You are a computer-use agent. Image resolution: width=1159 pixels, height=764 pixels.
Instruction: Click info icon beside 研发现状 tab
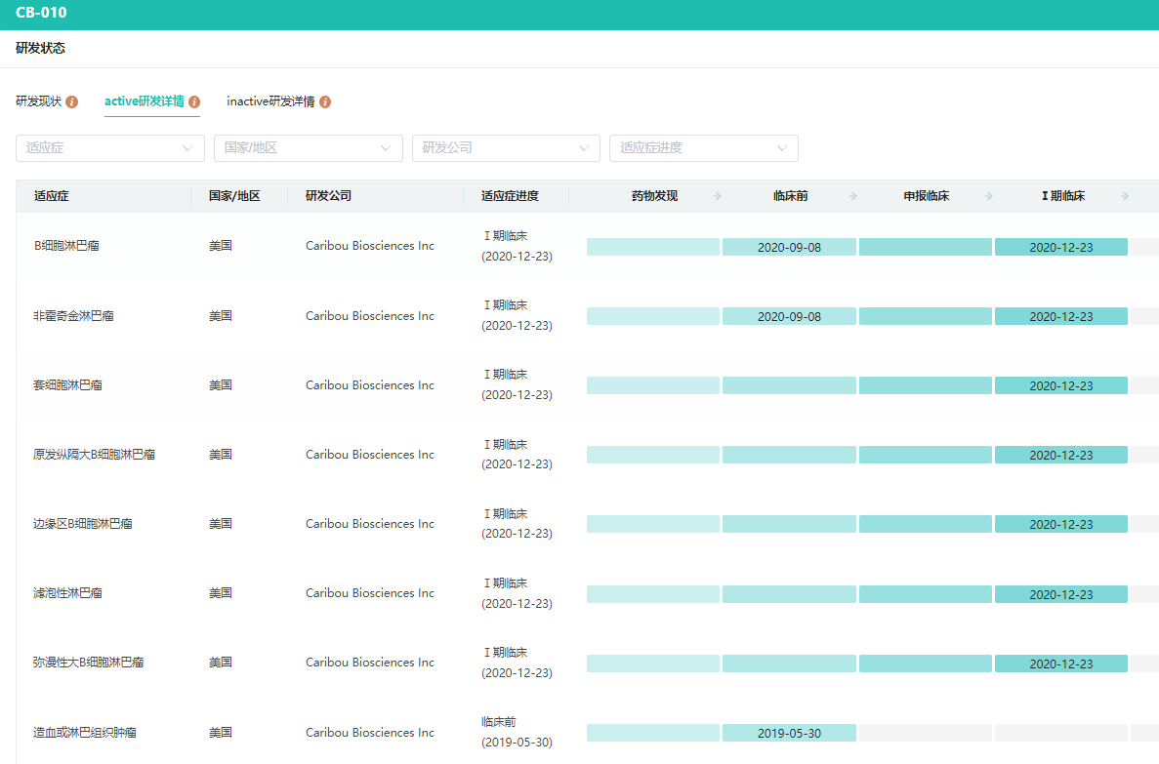point(72,102)
